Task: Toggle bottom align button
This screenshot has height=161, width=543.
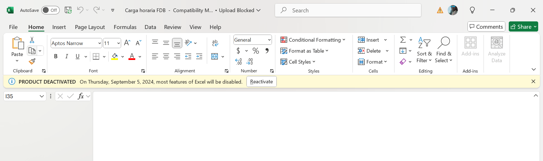Action: pyautogui.click(x=177, y=43)
